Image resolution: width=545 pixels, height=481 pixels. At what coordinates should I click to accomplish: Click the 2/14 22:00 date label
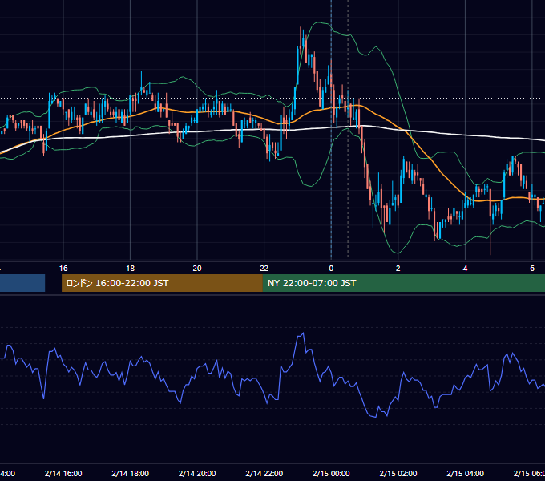coord(264,473)
